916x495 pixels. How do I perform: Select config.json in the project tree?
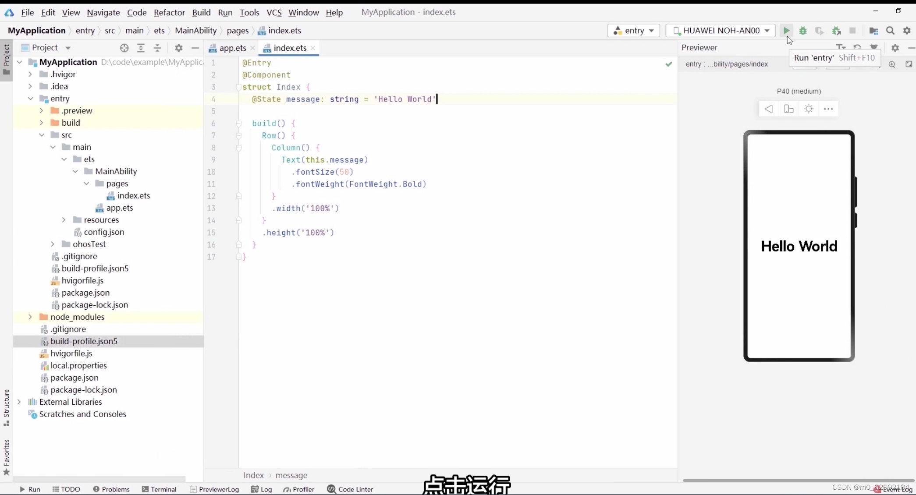click(104, 232)
